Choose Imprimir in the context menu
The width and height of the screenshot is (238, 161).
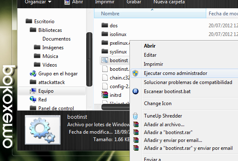click(153, 64)
